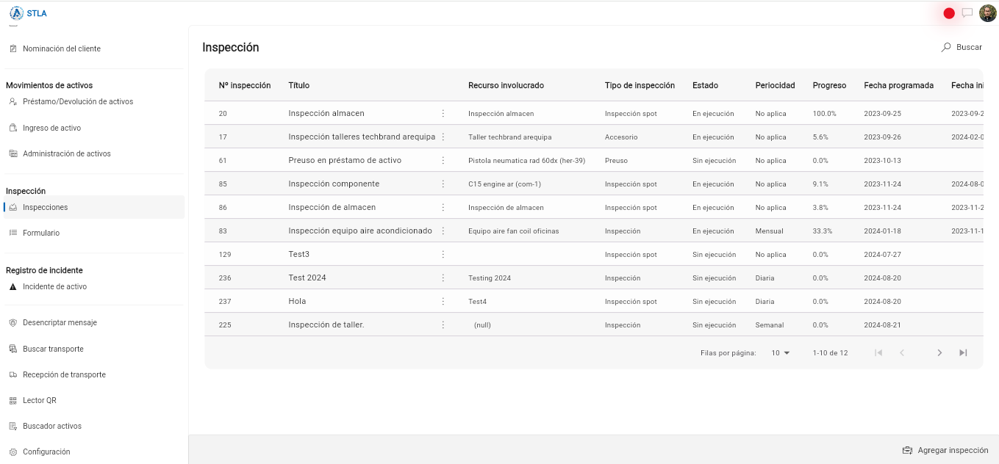
Task: Click the Inspección componente title
Action: tap(334, 184)
